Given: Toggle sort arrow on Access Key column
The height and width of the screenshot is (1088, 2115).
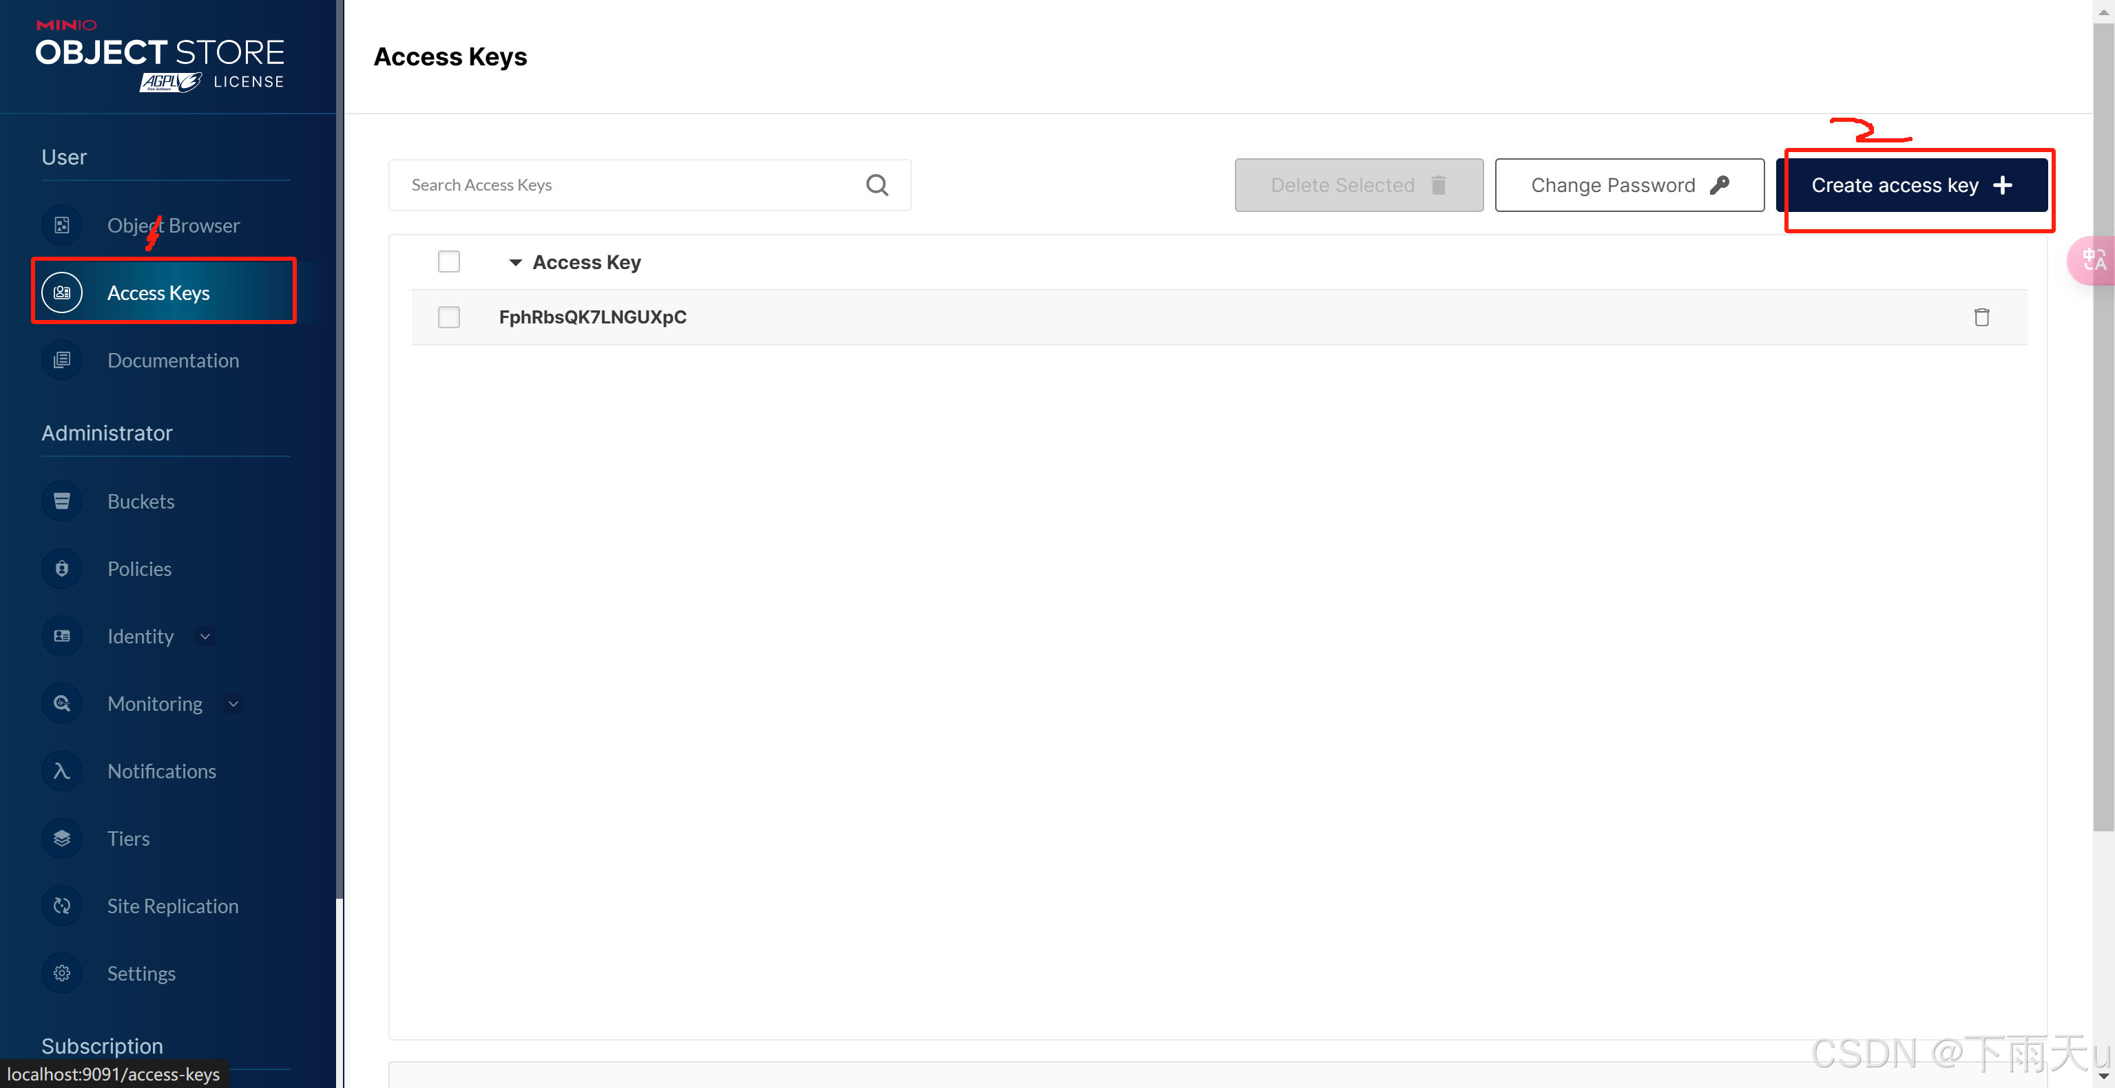Looking at the screenshot, I should click(514, 263).
